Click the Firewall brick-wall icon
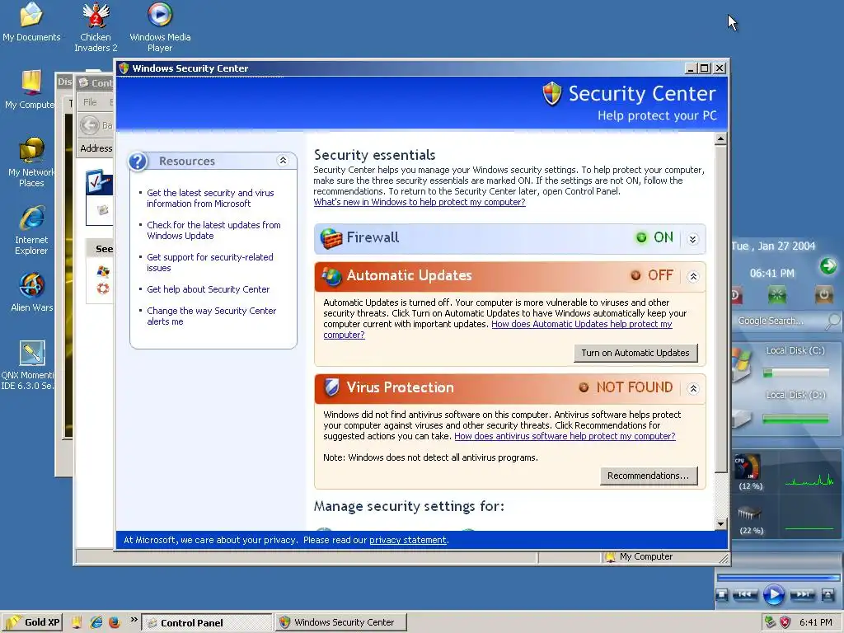Image resolution: width=844 pixels, height=633 pixels. 331,238
